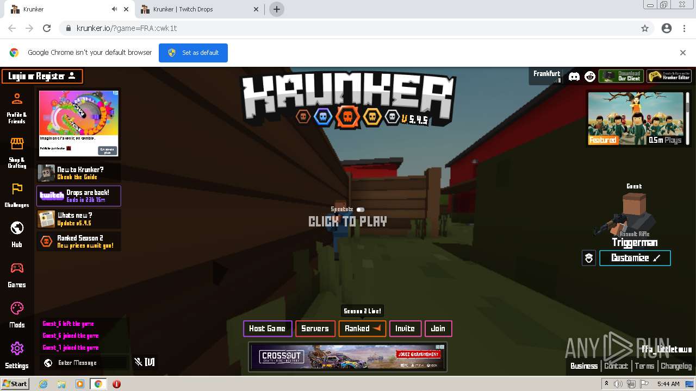696x391 pixels.
Task: Open the taskbar file explorer folder
Action: (61, 384)
